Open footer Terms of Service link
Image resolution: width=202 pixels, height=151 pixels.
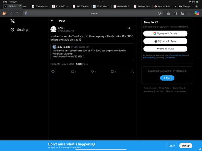click(150, 88)
